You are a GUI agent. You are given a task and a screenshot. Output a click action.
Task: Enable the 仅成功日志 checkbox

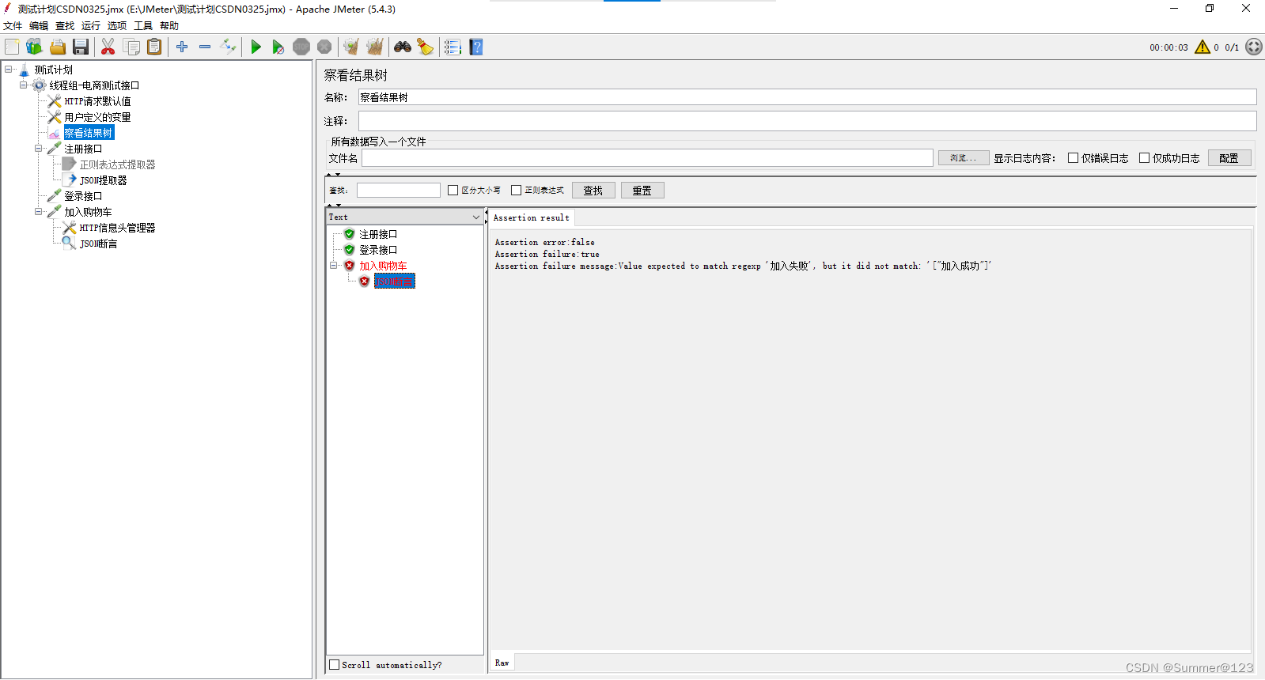1144,158
